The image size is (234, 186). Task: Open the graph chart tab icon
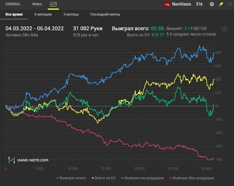tap(53, 4)
